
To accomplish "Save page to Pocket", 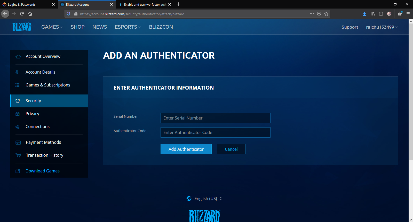I will tap(319, 14).
